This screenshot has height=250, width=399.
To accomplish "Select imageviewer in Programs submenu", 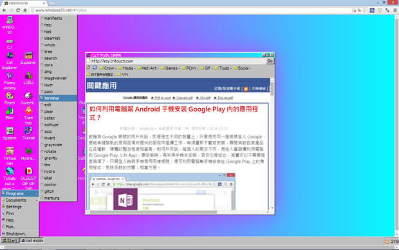I will 59,78.
